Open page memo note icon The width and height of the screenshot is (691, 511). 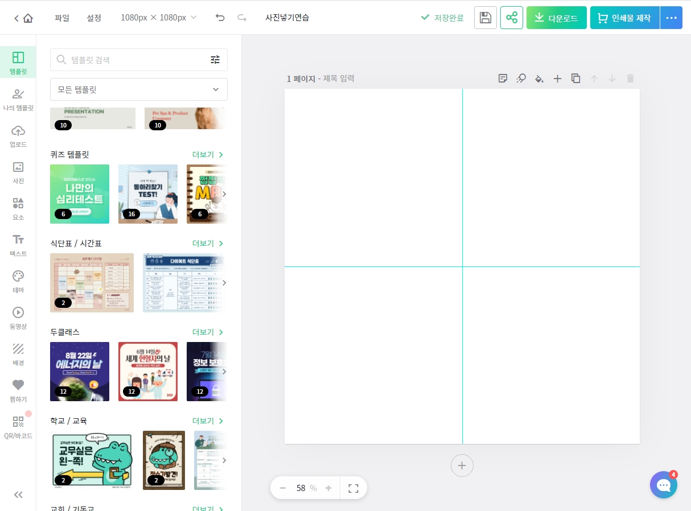[x=503, y=79]
